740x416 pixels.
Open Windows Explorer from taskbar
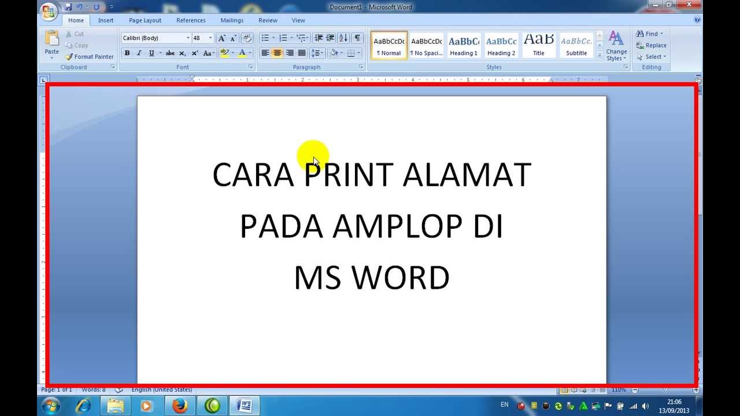click(x=116, y=406)
